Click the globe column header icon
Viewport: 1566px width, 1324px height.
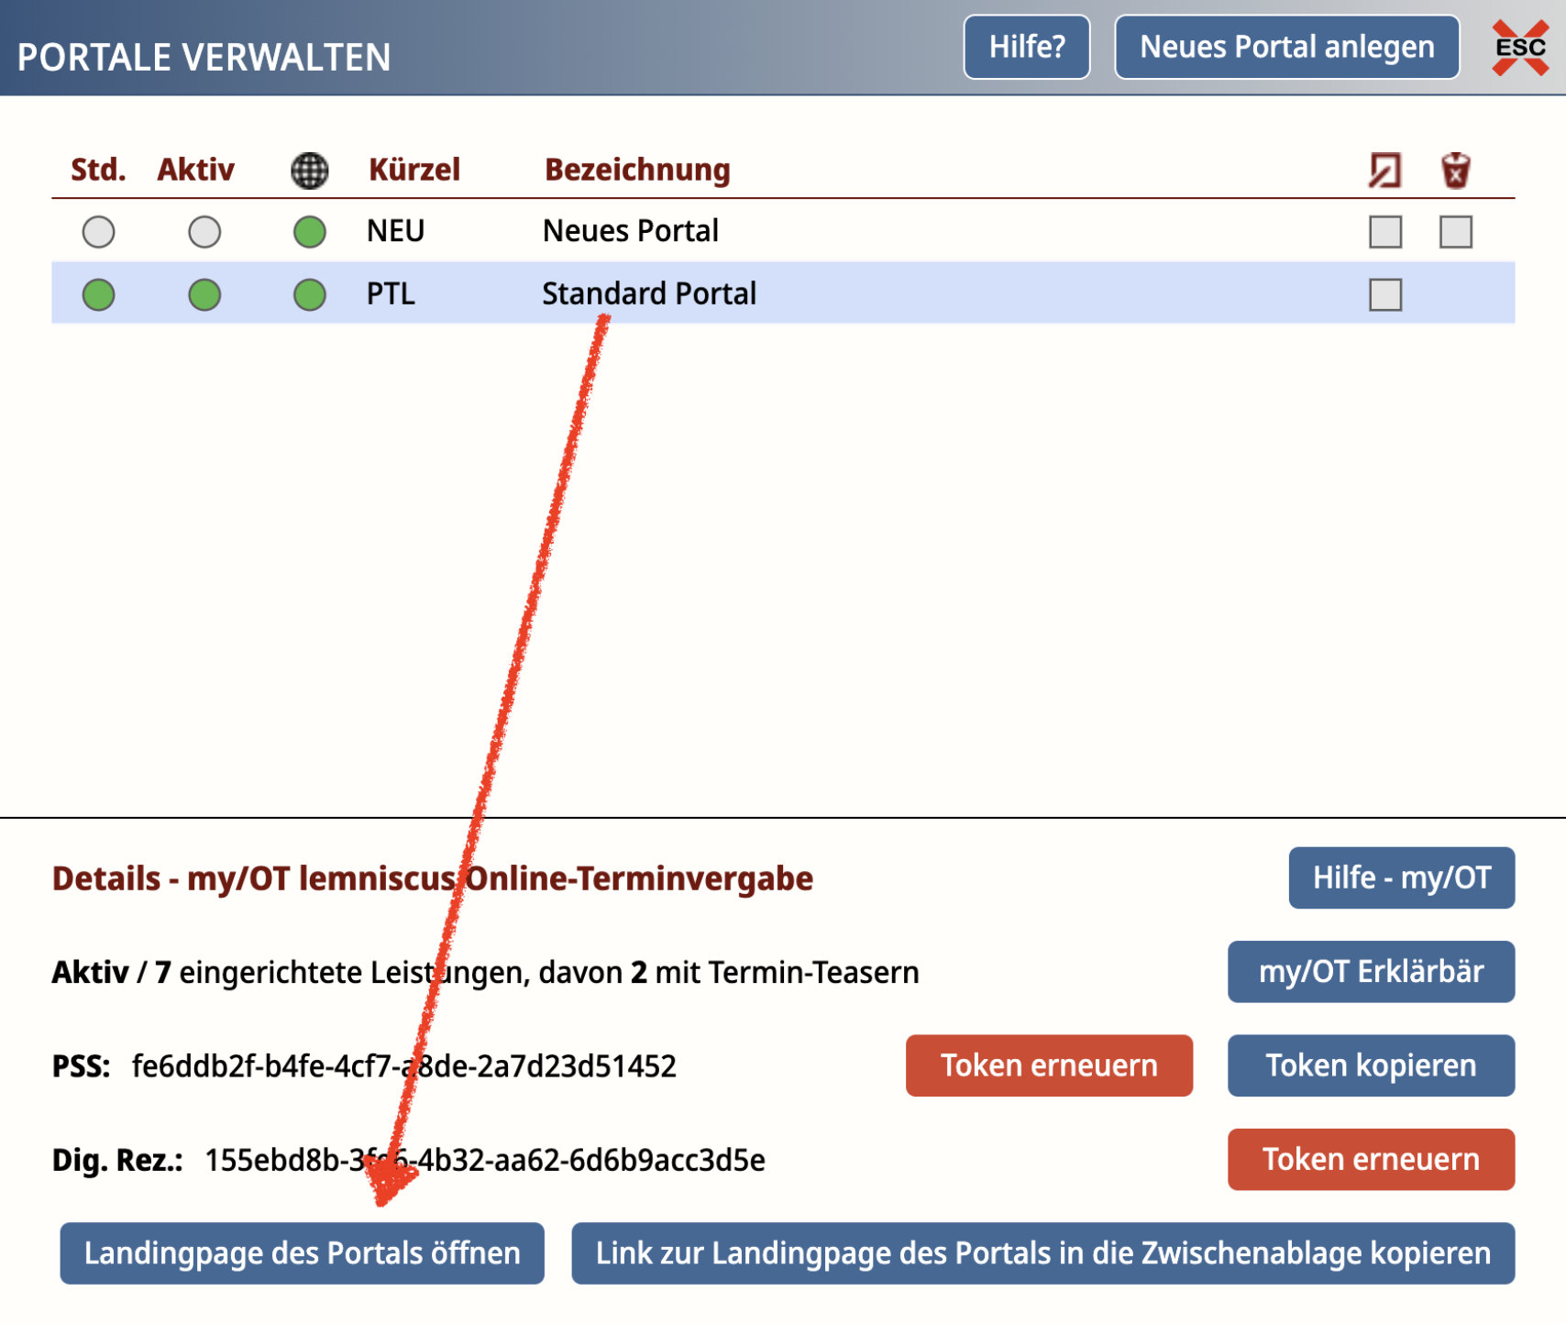(x=309, y=171)
